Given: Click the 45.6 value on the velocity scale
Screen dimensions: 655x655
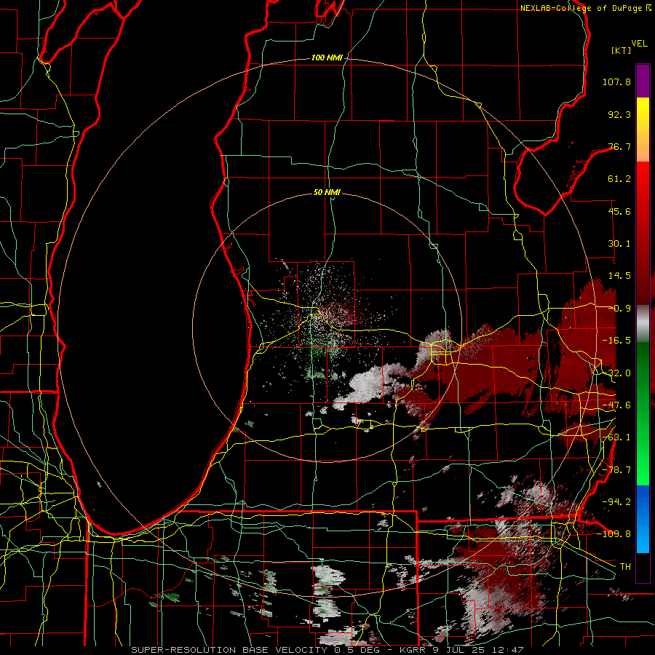Looking at the screenshot, I should (619, 211).
